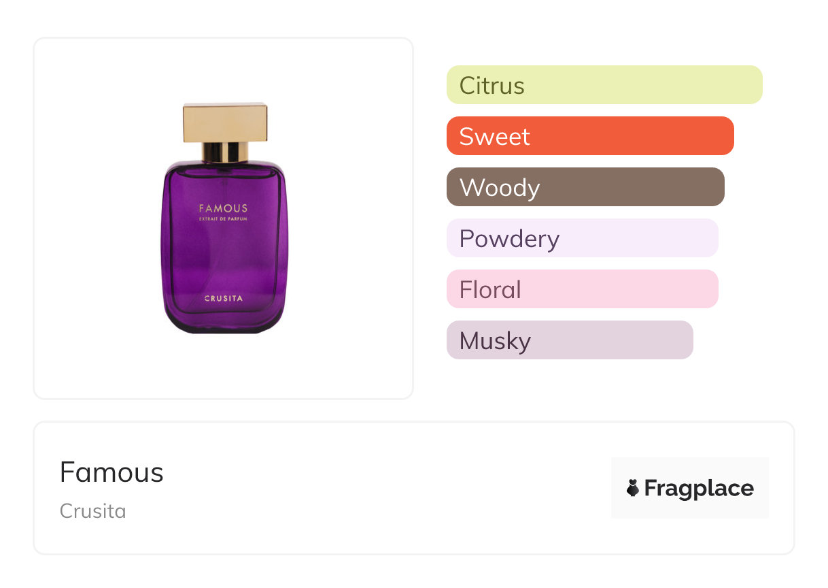Click EXTRAIT DE PARFUM text on bottle
Screen dimensions: 828x588
[x=223, y=219]
